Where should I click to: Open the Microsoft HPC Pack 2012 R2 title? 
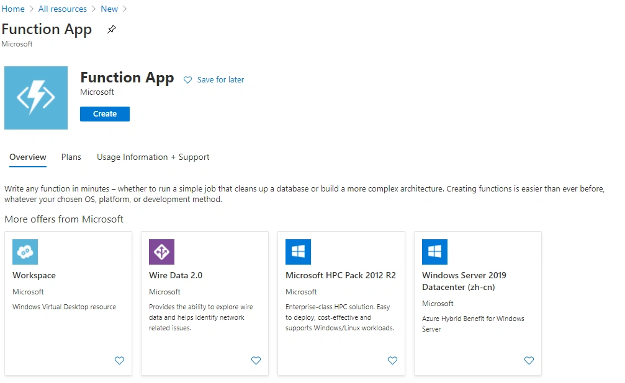point(341,275)
